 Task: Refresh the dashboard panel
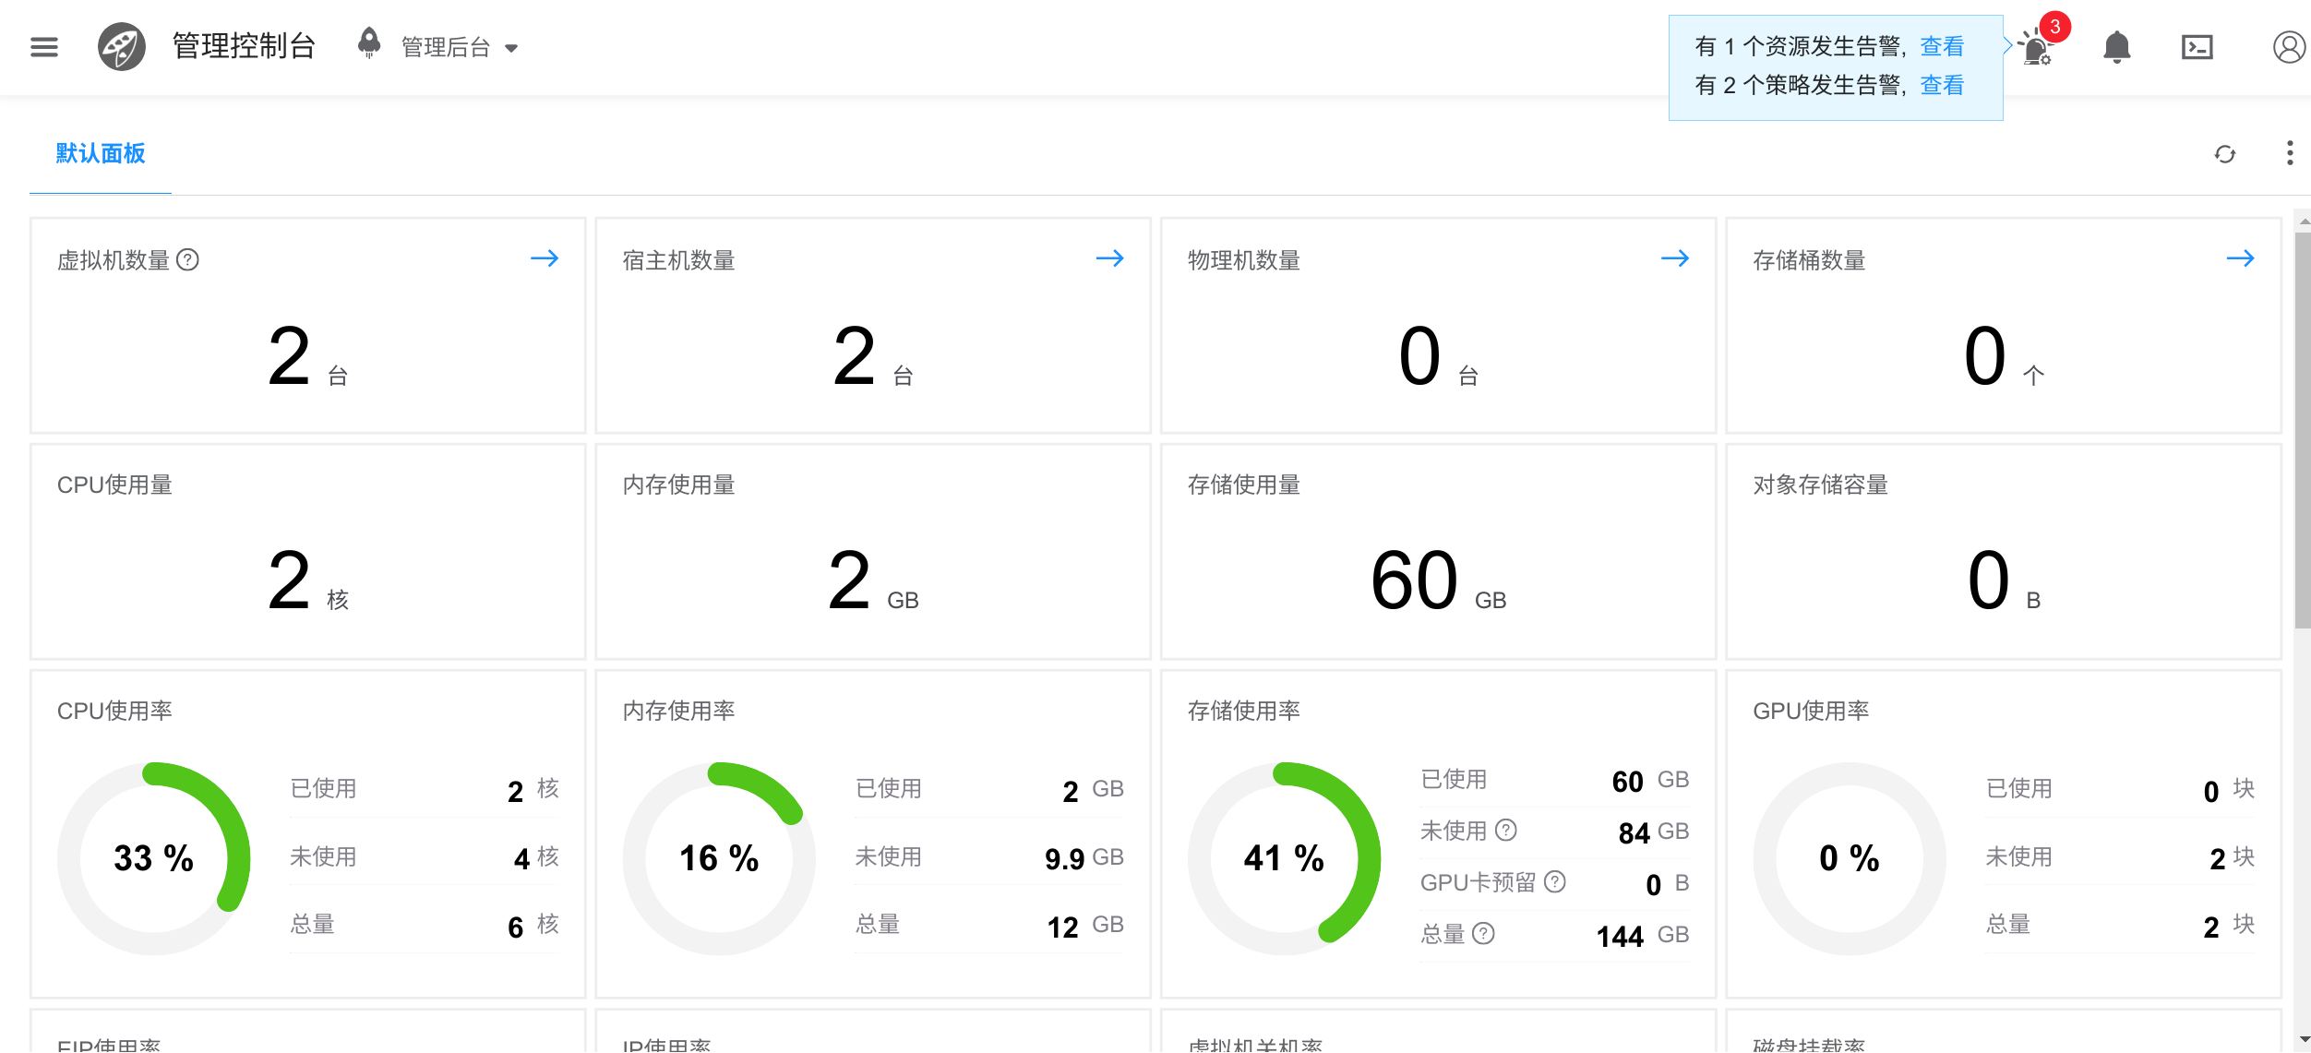coord(2224,154)
